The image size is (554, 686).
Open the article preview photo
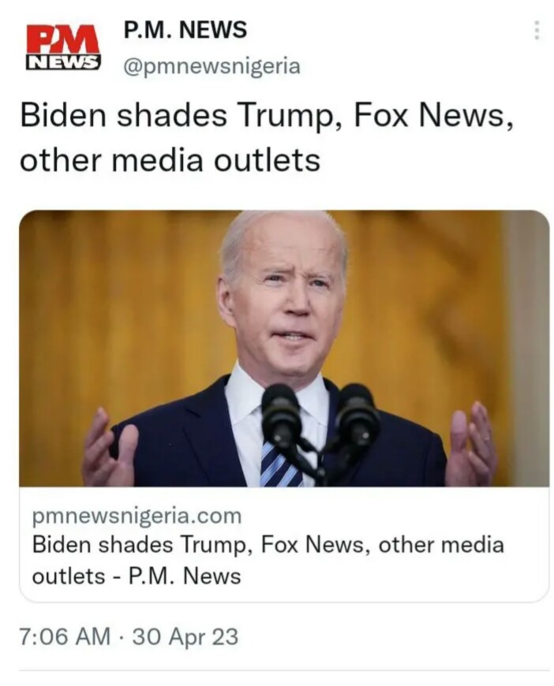284,349
